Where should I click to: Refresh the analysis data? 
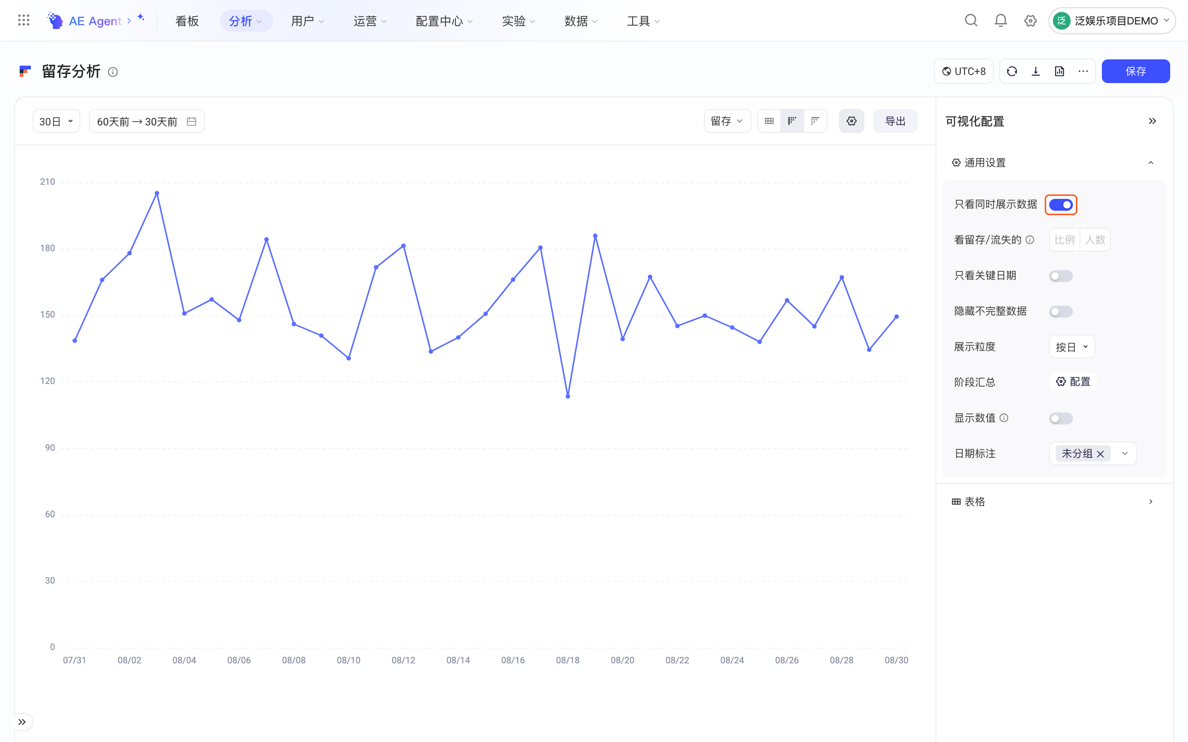(1012, 72)
